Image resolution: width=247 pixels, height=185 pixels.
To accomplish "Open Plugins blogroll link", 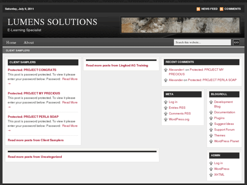I will [219, 118].
